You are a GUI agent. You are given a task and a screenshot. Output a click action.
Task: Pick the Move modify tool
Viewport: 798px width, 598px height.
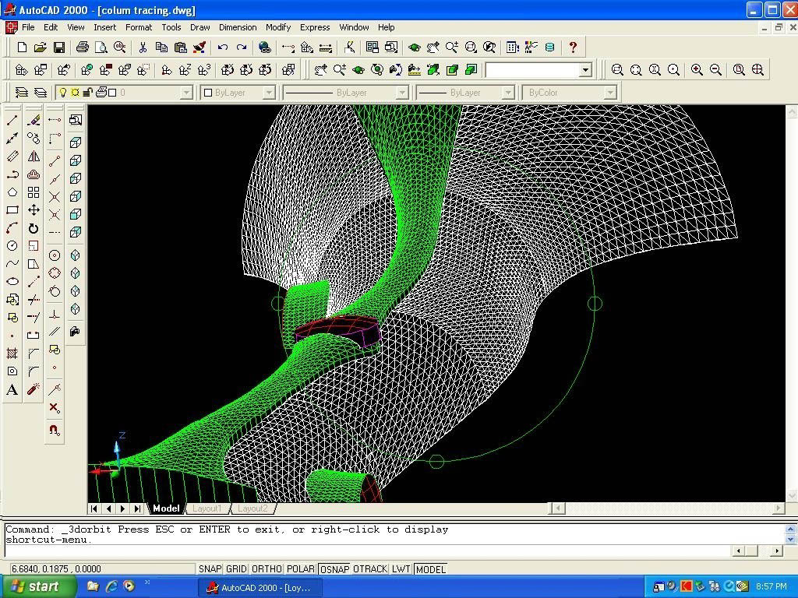tap(34, 210)
